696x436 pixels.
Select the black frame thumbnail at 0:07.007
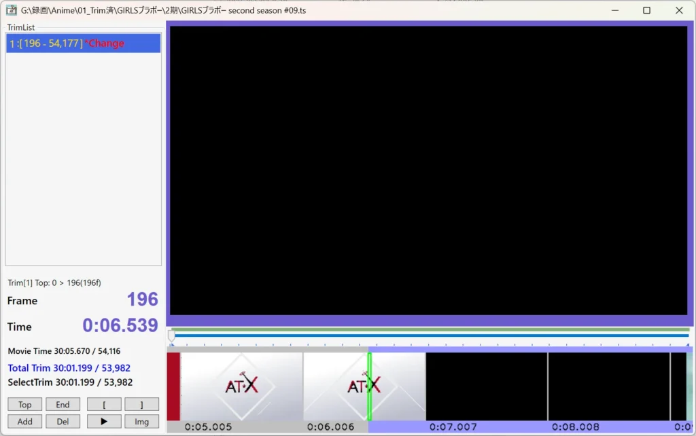coord(486,386)
